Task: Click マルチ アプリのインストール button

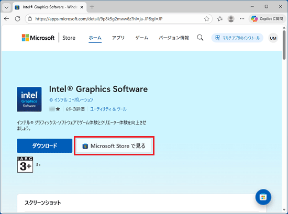Action: point(237,38)
